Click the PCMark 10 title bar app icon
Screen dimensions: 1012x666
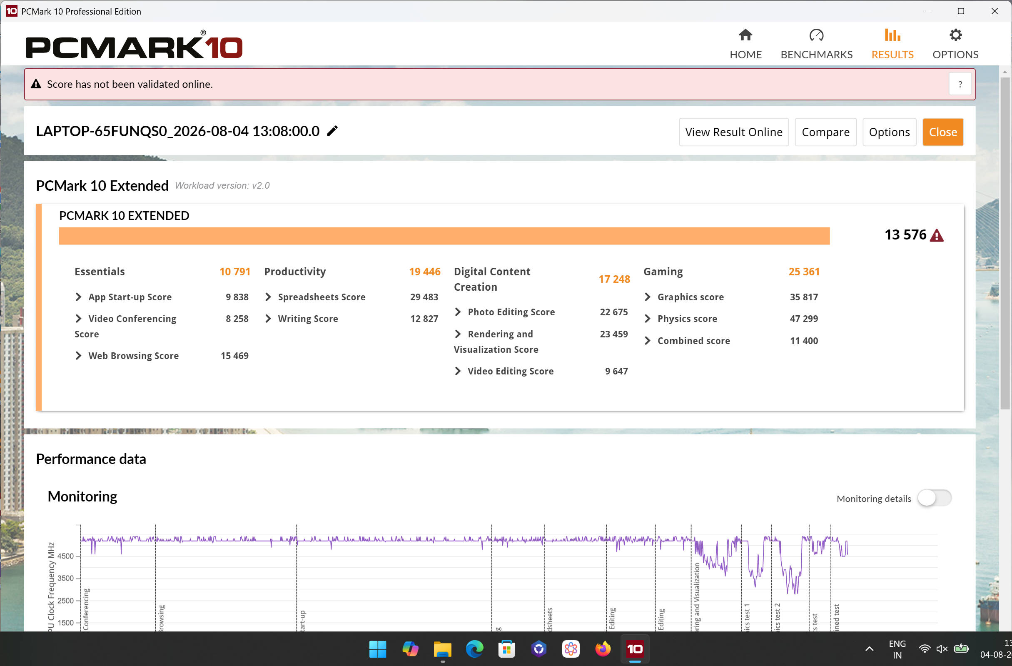[x=12, y=11]
